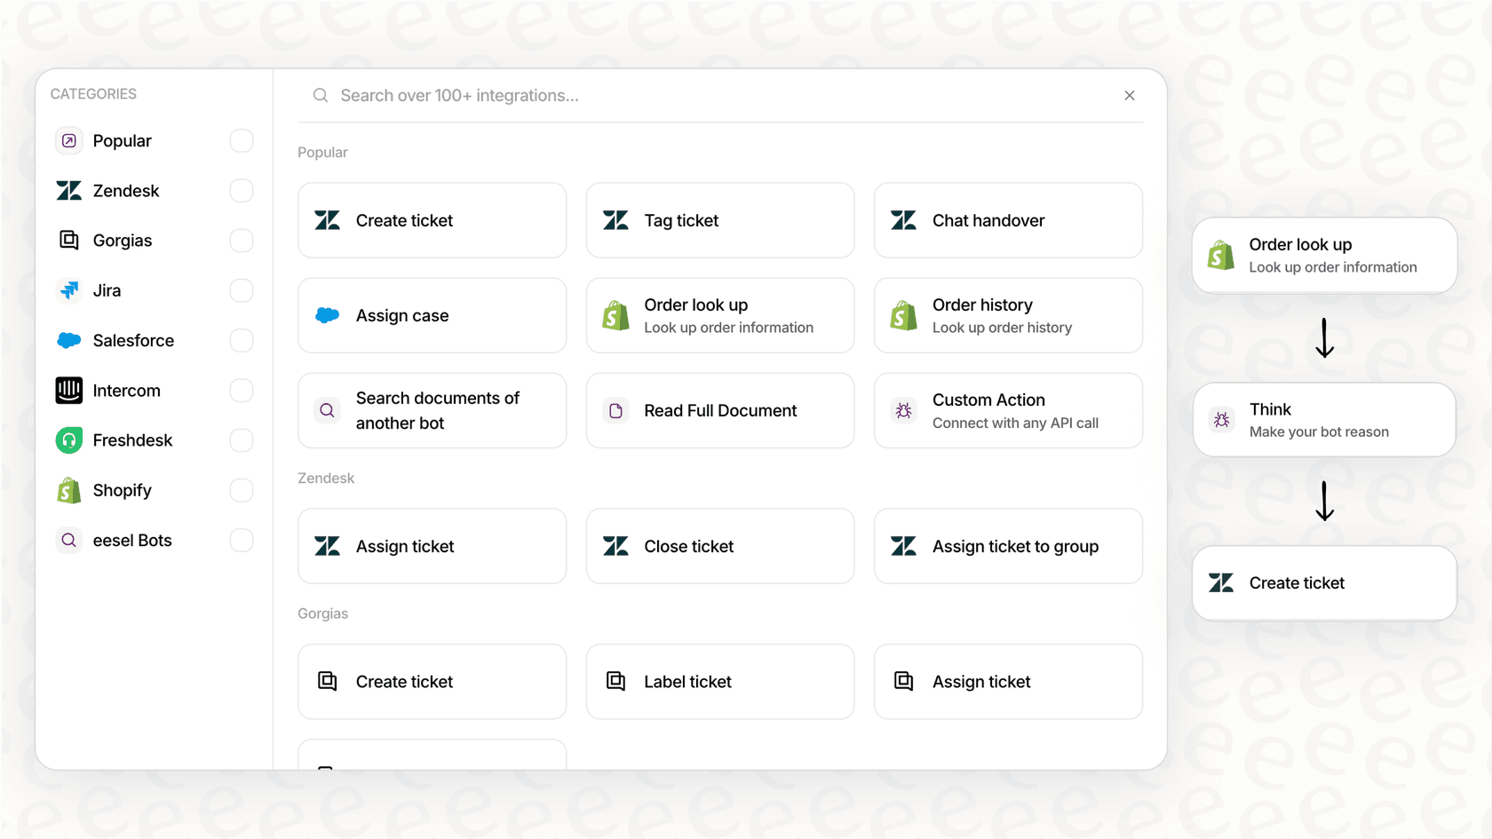Click the Salesforce icon on the Assign case card
The width and height of the screenshot is (1492, 839).
tap(327, 315)
